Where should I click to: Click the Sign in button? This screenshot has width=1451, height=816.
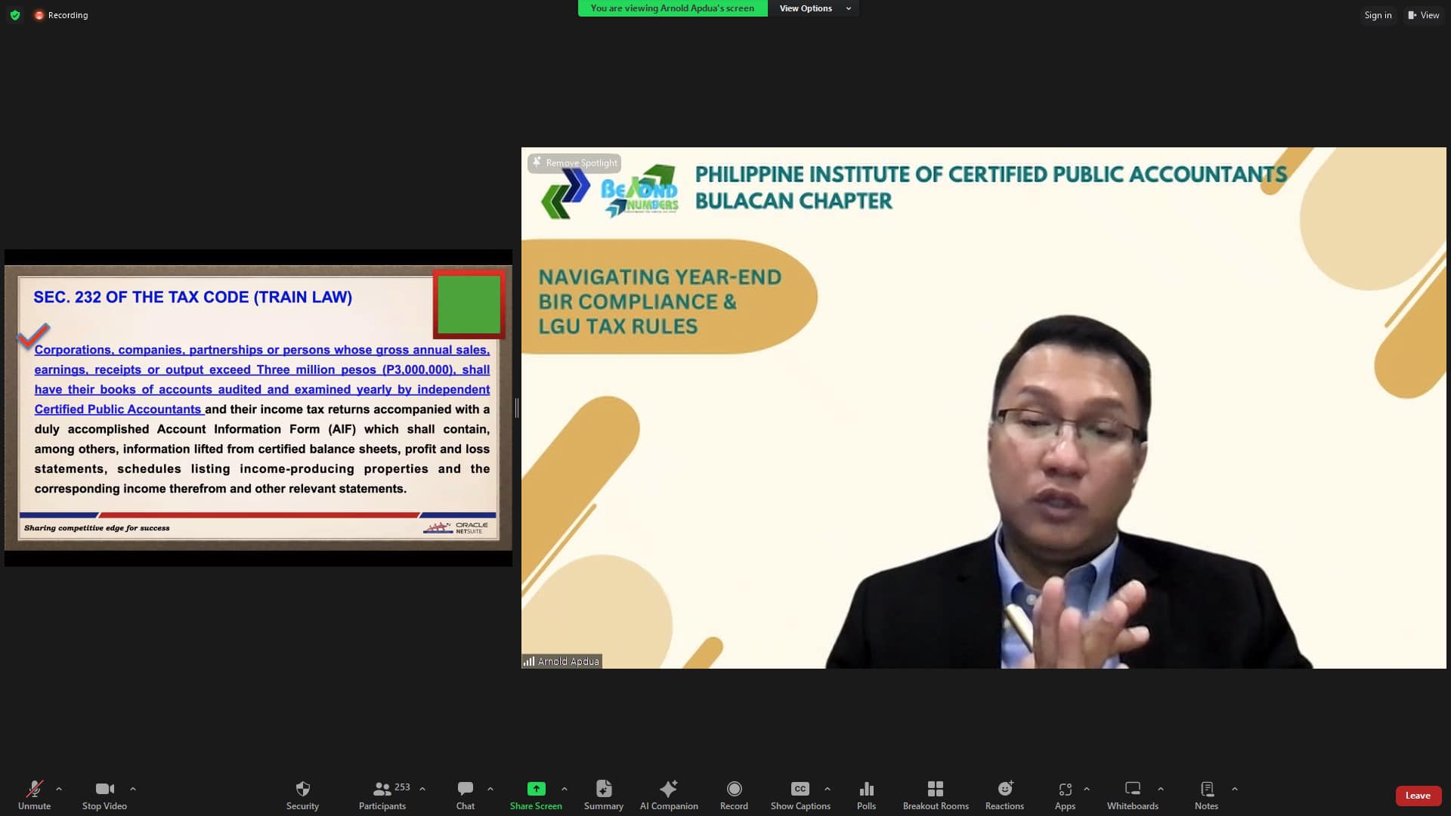pyautogui.click(x=1378, y=15)
